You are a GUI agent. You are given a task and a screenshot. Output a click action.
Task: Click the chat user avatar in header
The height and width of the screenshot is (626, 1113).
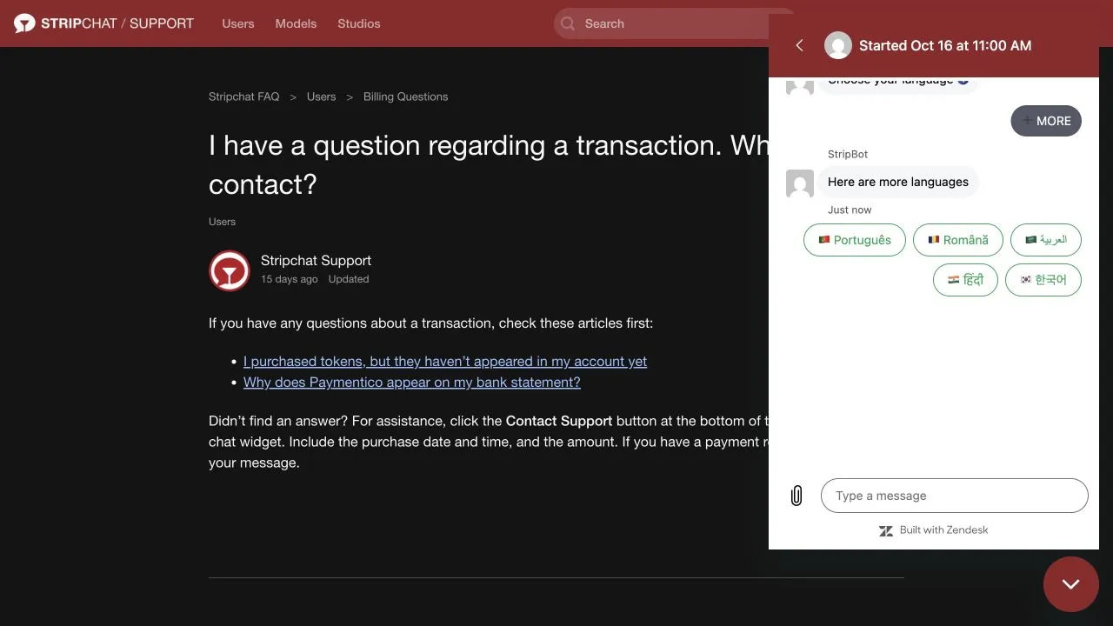point(838,45)
